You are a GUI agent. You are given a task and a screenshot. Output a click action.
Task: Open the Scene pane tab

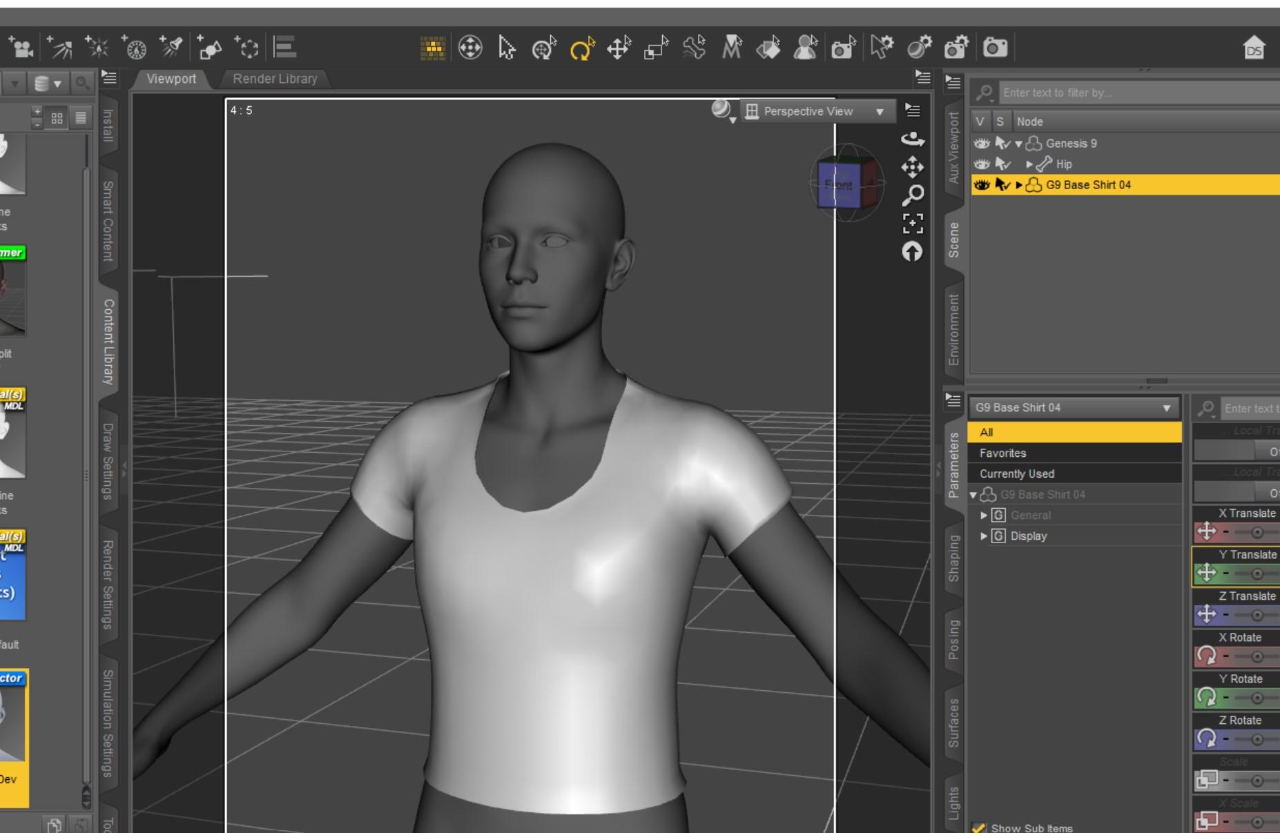pyautogui.click(x=953, y=239)
